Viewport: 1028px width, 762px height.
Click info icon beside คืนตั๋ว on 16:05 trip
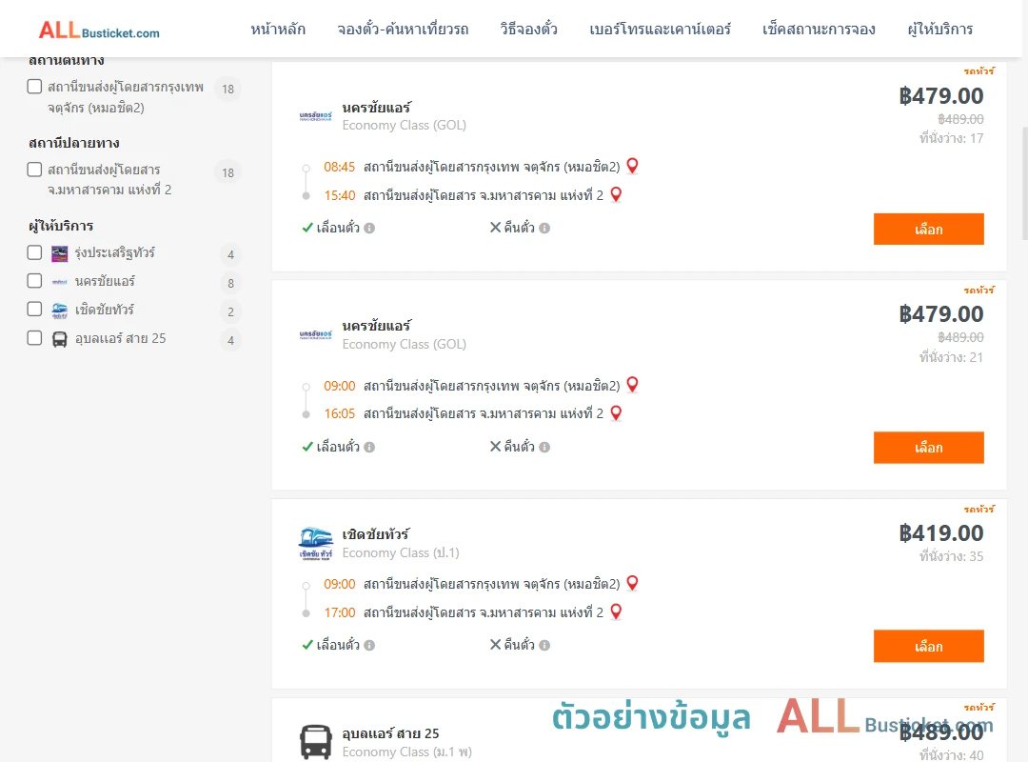544,447
